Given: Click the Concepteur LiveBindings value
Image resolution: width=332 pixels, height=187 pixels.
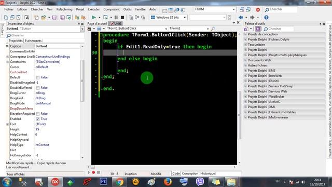Looking at the screenshot, I should (52, 57).
